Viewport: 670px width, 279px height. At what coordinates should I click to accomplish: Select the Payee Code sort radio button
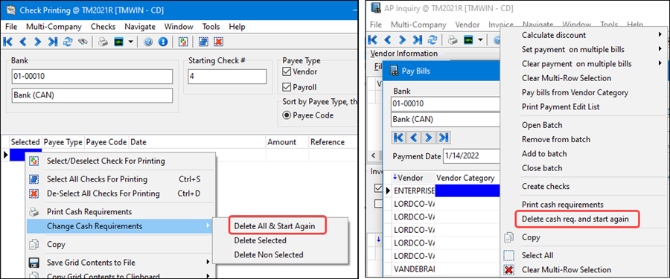tap(287, 115)
